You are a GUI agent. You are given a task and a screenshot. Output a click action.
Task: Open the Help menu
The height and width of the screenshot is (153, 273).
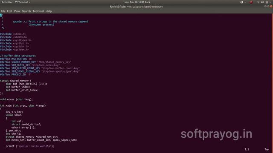coord(49,11)
